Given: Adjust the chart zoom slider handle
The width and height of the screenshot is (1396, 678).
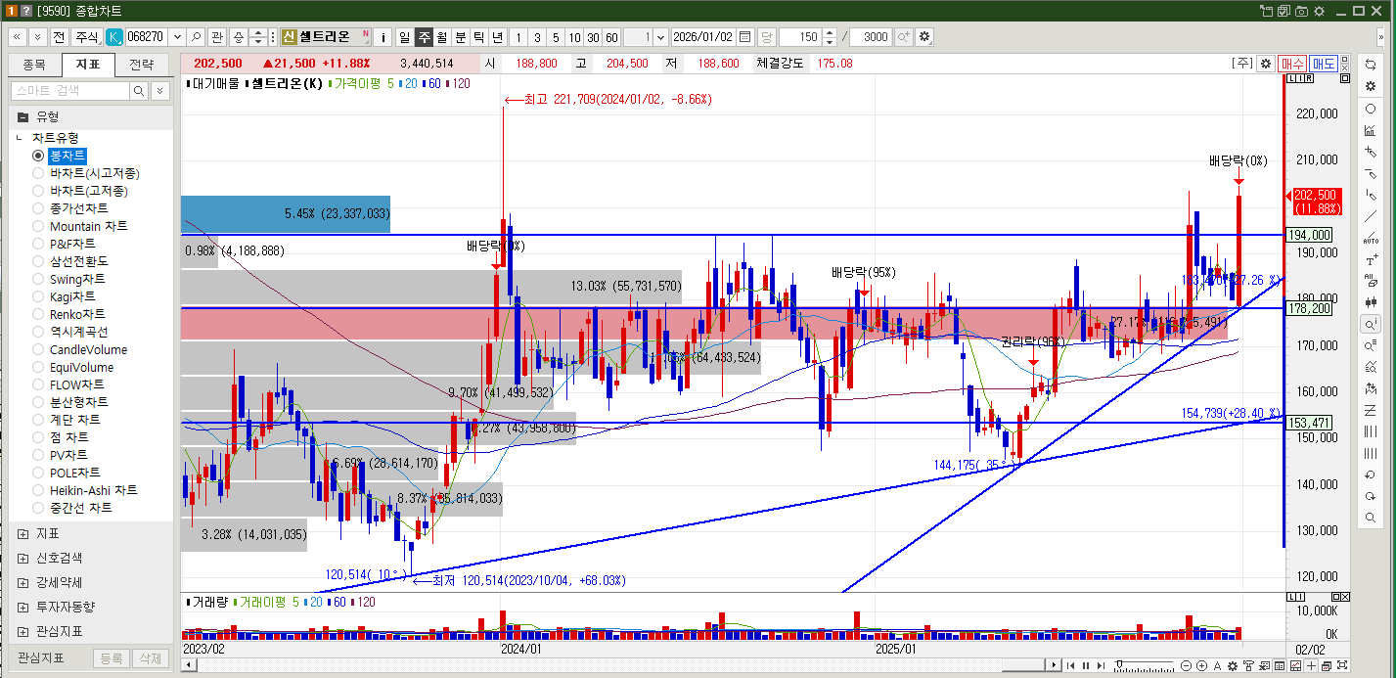Looking at the screenshot, I should pyautogui.click(x=1119, y=664).
